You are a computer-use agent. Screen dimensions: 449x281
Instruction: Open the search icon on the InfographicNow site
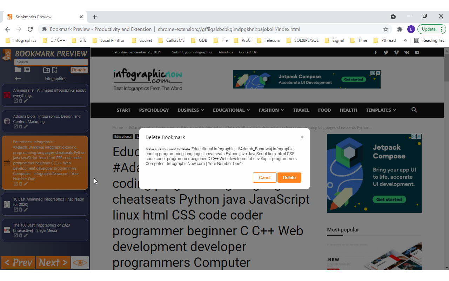[414, 110]
